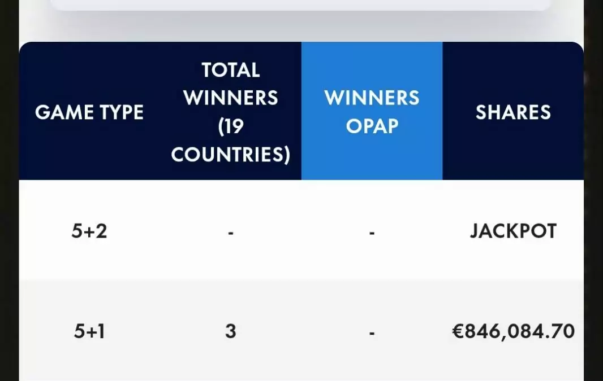Image resolution: width=603 pixels, height=381 pixels.
Task: Tap the word OPAP in blue header
Action: click(372, 126)
